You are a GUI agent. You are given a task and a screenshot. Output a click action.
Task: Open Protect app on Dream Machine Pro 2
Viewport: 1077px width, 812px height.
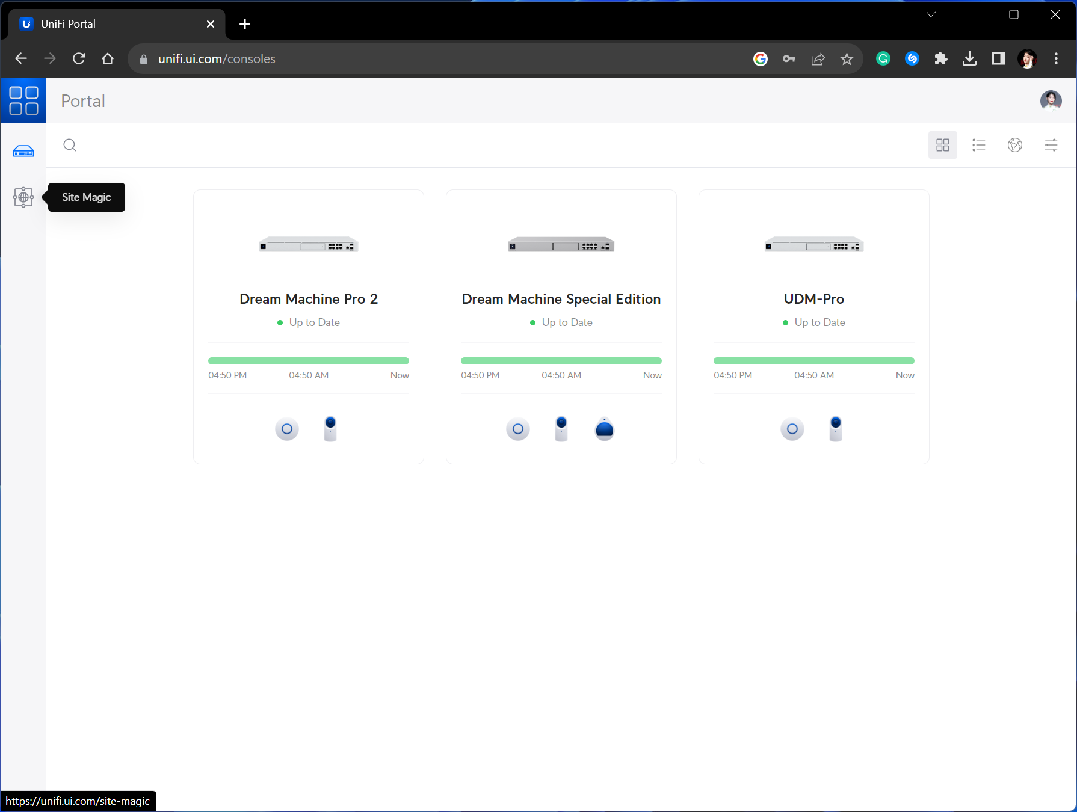tap(330, 429)
